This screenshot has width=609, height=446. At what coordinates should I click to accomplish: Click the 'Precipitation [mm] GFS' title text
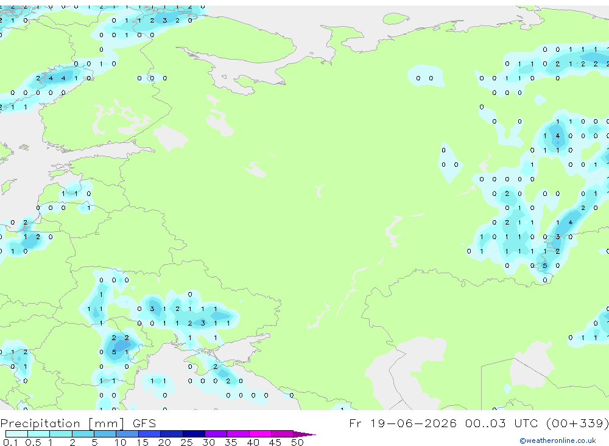click(78, 423)
